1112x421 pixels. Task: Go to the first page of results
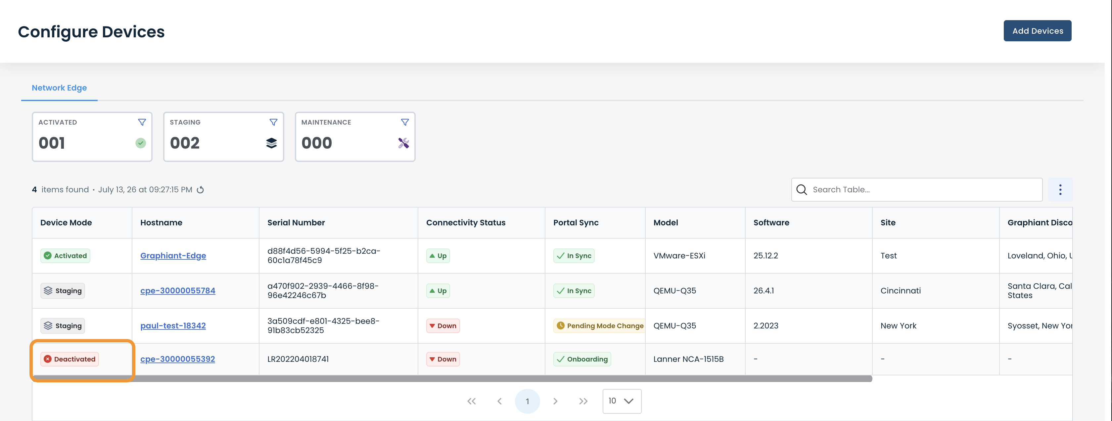click(471, 401)
